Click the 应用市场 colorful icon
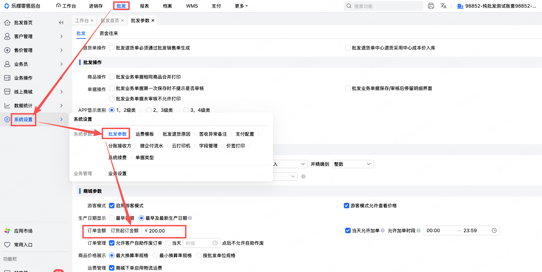This screenshot has width=542, height=272. click(x=7, y=231)
